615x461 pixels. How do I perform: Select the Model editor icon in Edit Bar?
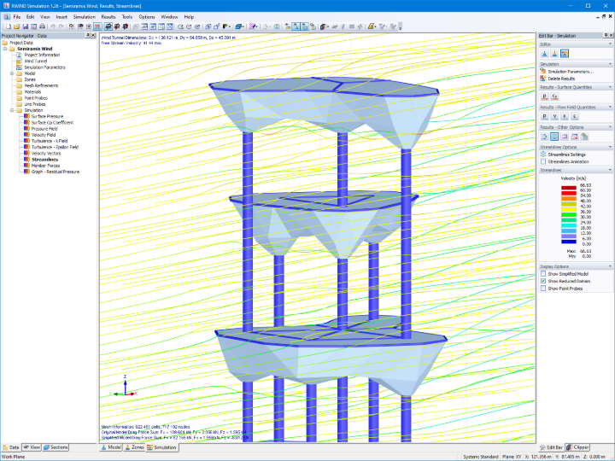point(544,54)
